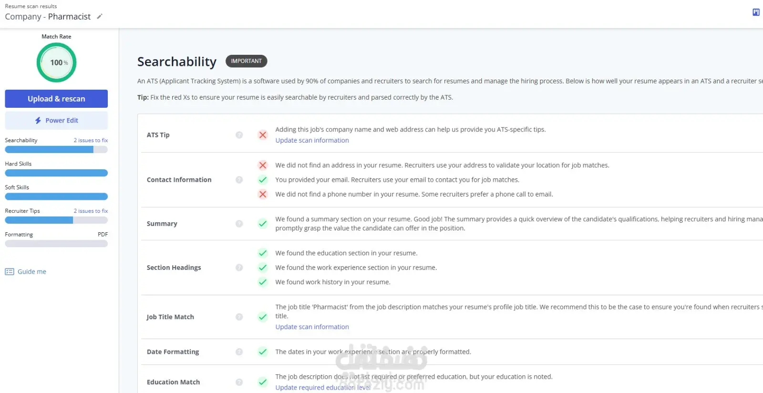
Task: Click the Company - Pharmacist title
Action: tap(48, 17)
